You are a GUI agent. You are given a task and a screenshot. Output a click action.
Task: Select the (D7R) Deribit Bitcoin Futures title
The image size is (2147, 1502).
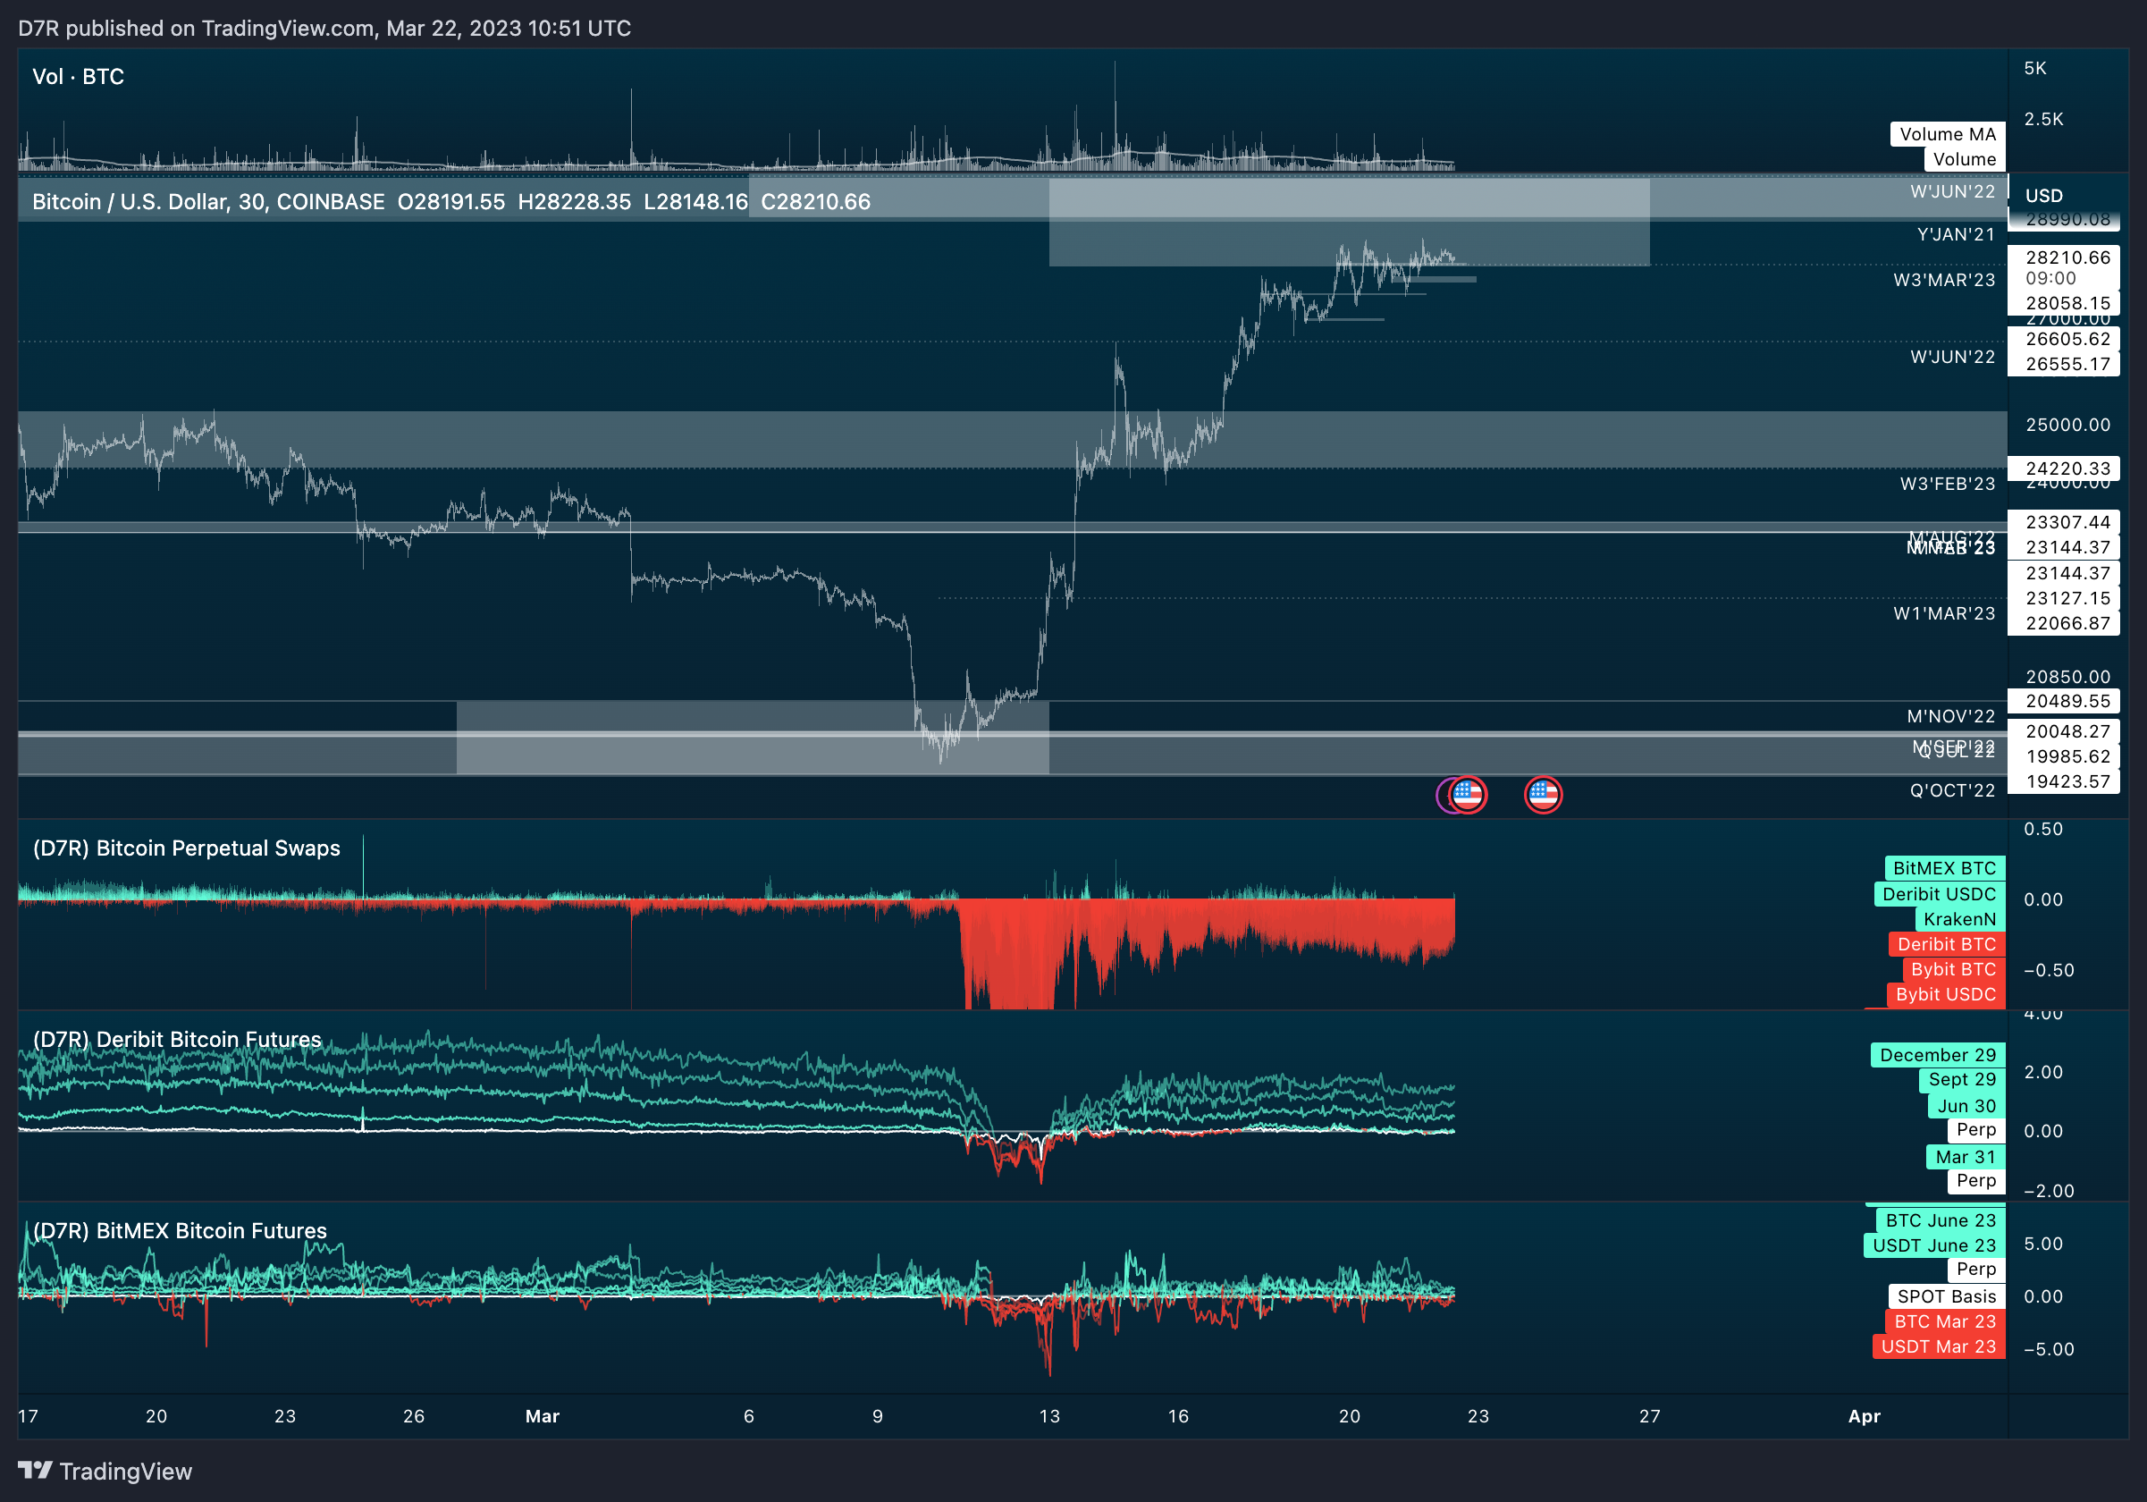[x=177, y=1039]
